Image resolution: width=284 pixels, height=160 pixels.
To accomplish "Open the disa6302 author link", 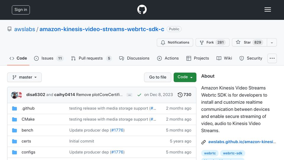I will [x=36, y=95].
